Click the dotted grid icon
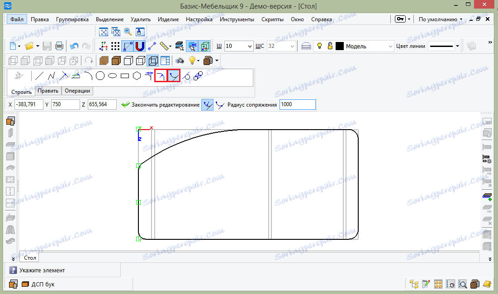Image resolution: width=498 pixels, height=294 pixels. click(x=115, y=47)
